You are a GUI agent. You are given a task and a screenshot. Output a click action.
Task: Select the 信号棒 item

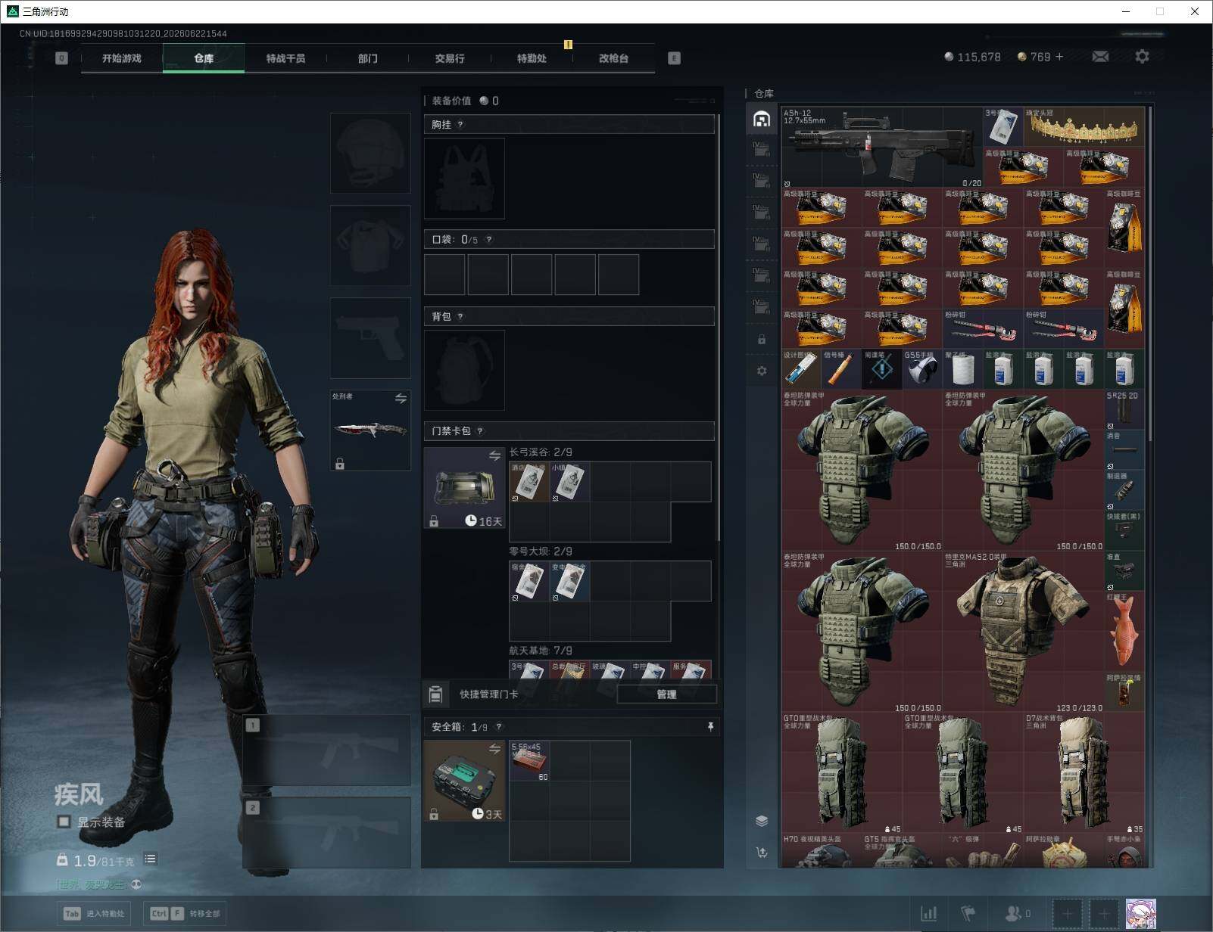[842, 369]
